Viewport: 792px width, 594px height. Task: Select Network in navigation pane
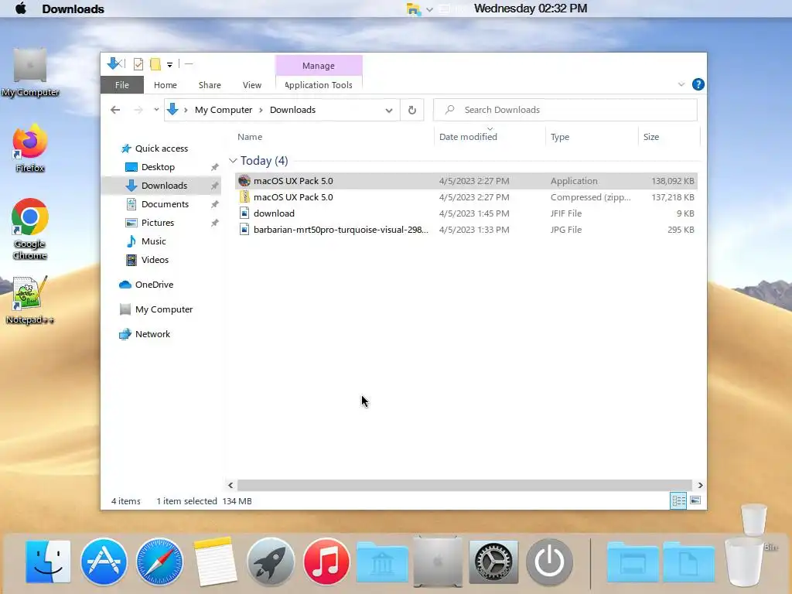point(145,334)
